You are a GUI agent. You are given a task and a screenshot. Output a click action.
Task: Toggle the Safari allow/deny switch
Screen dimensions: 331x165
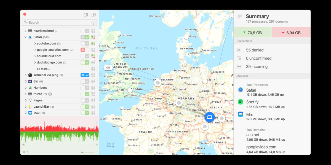point(85,37)
